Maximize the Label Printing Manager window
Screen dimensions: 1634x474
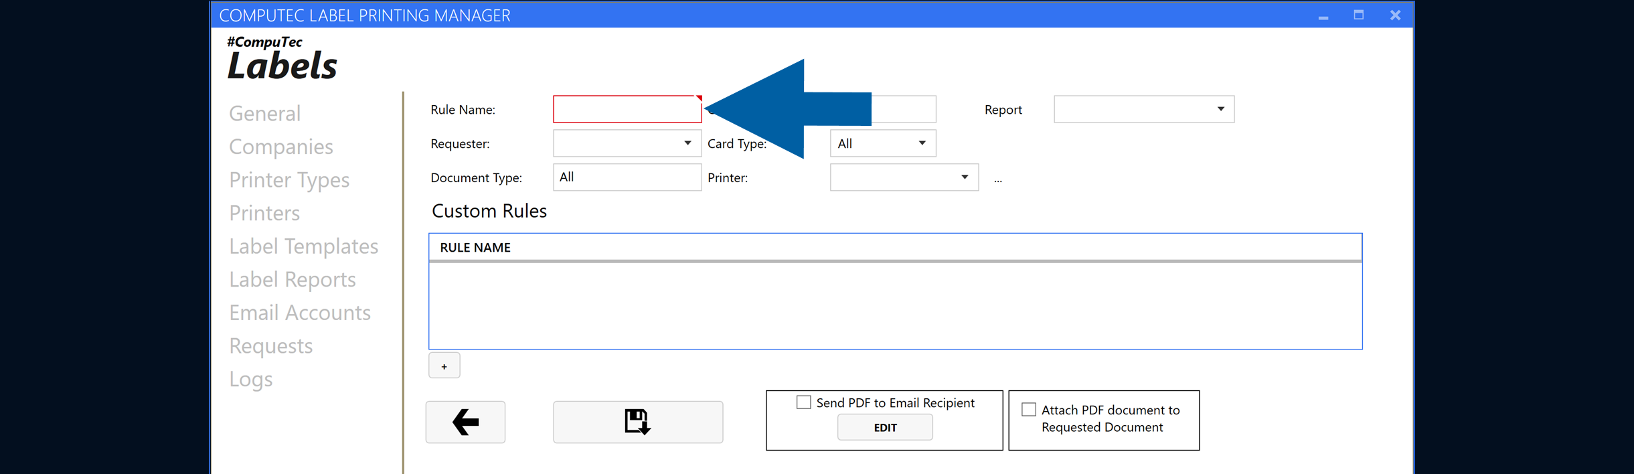coord(1359,15)
